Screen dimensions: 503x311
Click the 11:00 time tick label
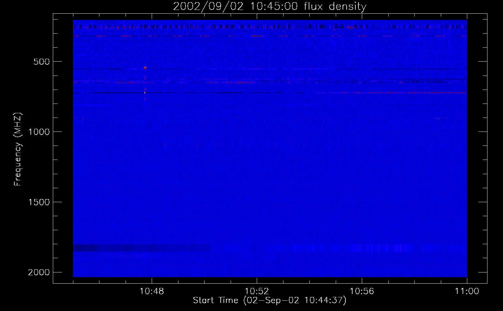(467, 291)
